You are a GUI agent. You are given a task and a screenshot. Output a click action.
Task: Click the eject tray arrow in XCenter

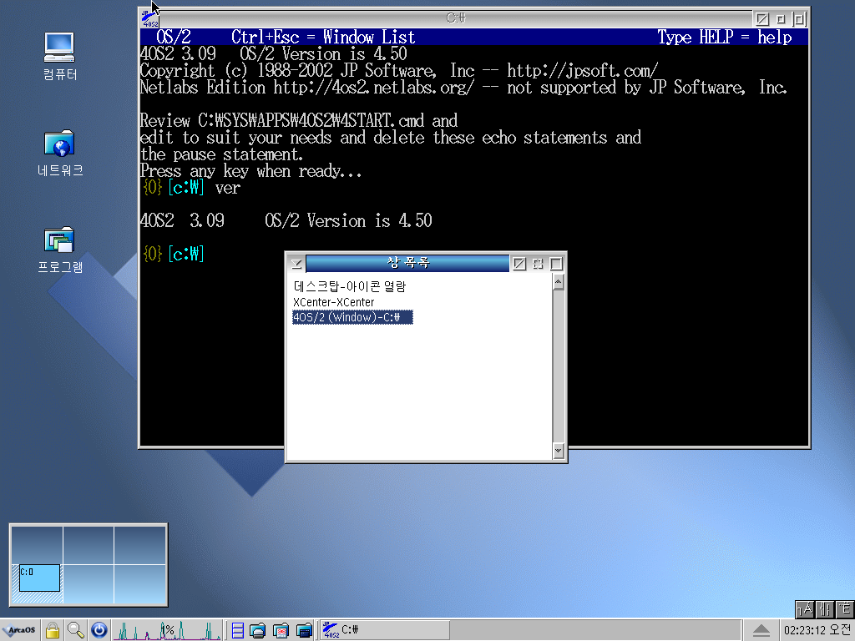[761, 630]
